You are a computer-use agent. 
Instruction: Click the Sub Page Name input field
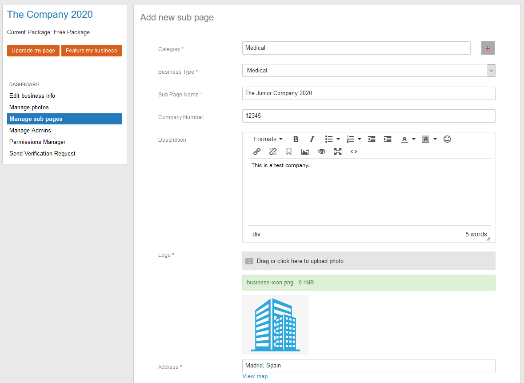coord(368,93)
